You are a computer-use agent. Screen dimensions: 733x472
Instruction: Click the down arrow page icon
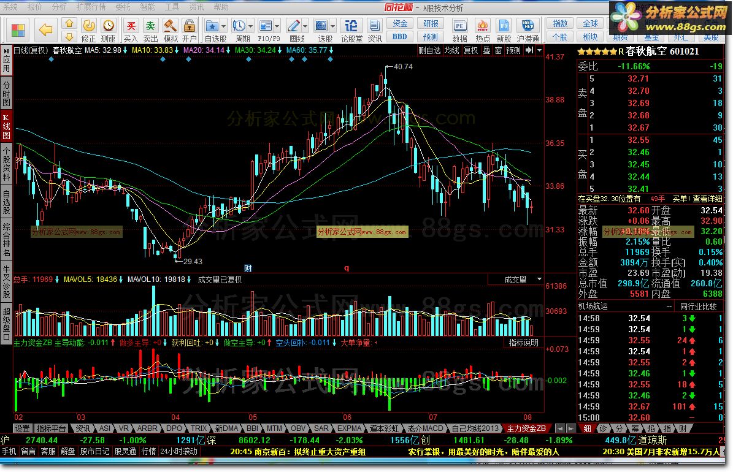69,36
